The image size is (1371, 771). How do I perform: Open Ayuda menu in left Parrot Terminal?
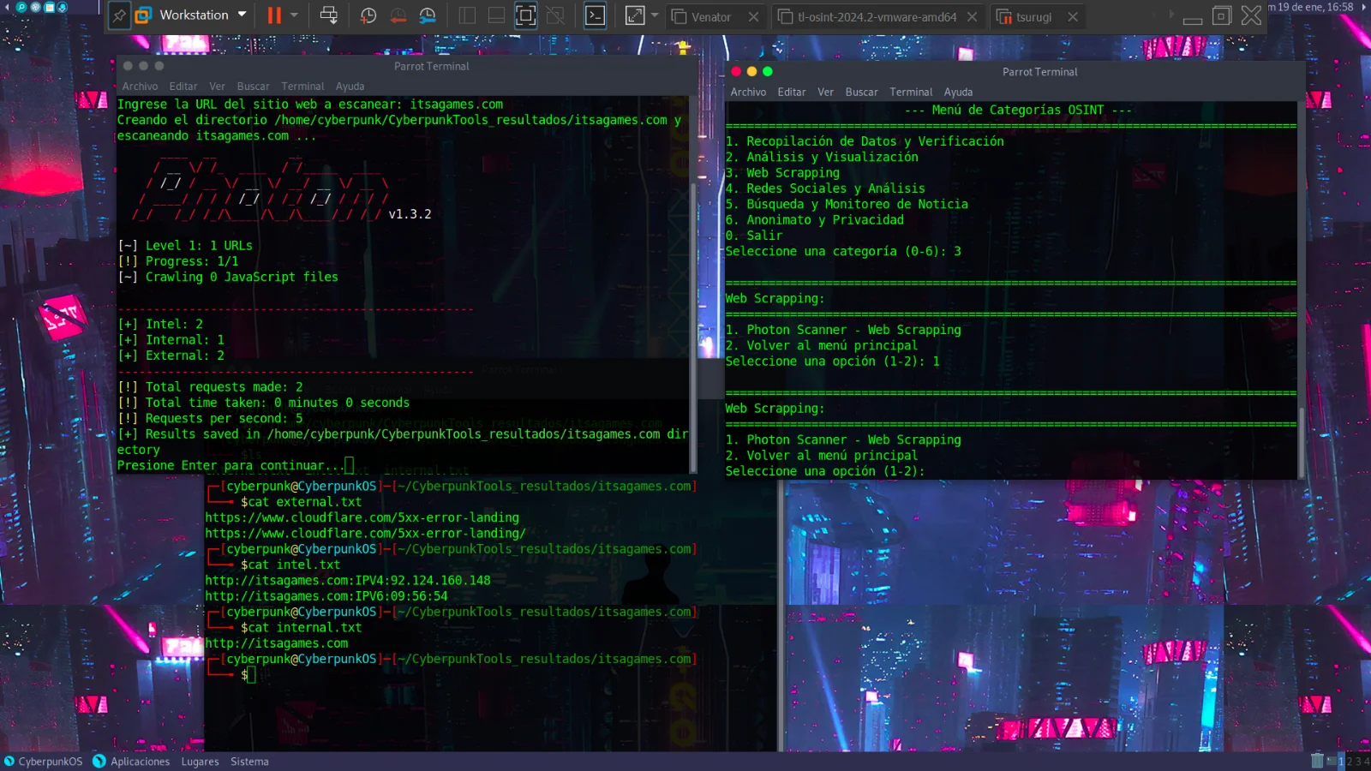click(350, 87)
